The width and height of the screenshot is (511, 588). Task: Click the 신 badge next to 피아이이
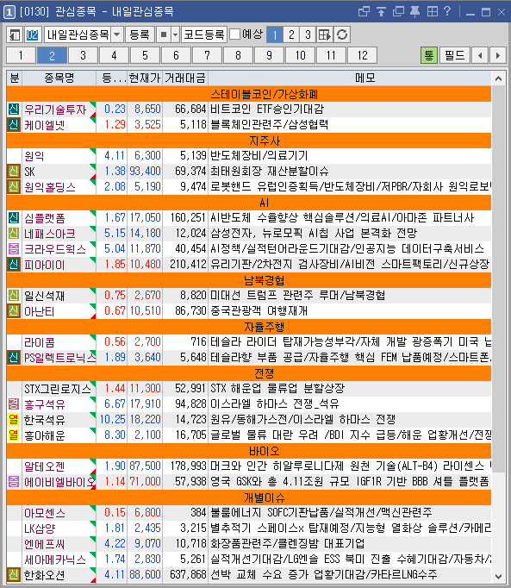14,265
